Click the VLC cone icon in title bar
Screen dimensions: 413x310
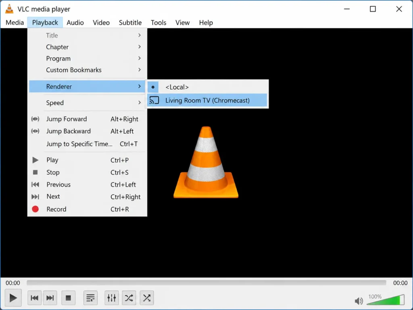click(9, 9)
